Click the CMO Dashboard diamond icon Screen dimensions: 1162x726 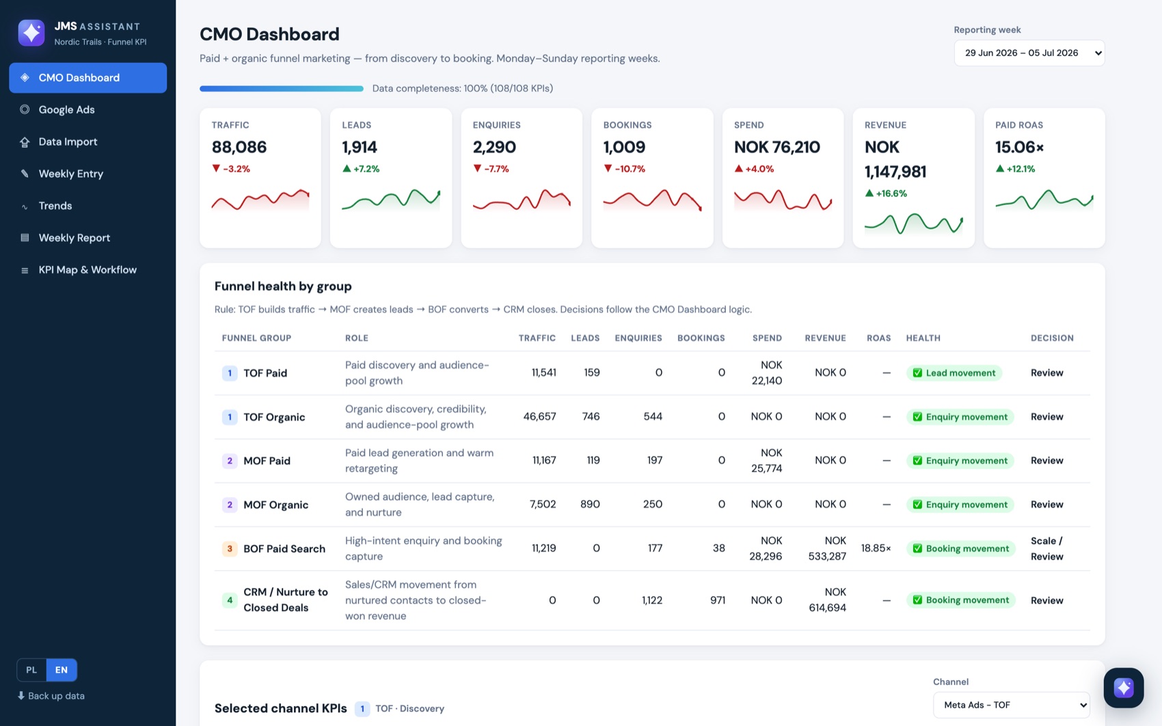point(25,78)
